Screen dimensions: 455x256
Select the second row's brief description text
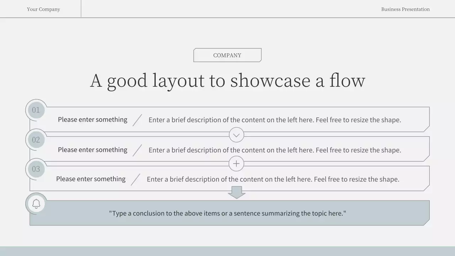pyautogui.click(x=274, y=150)
